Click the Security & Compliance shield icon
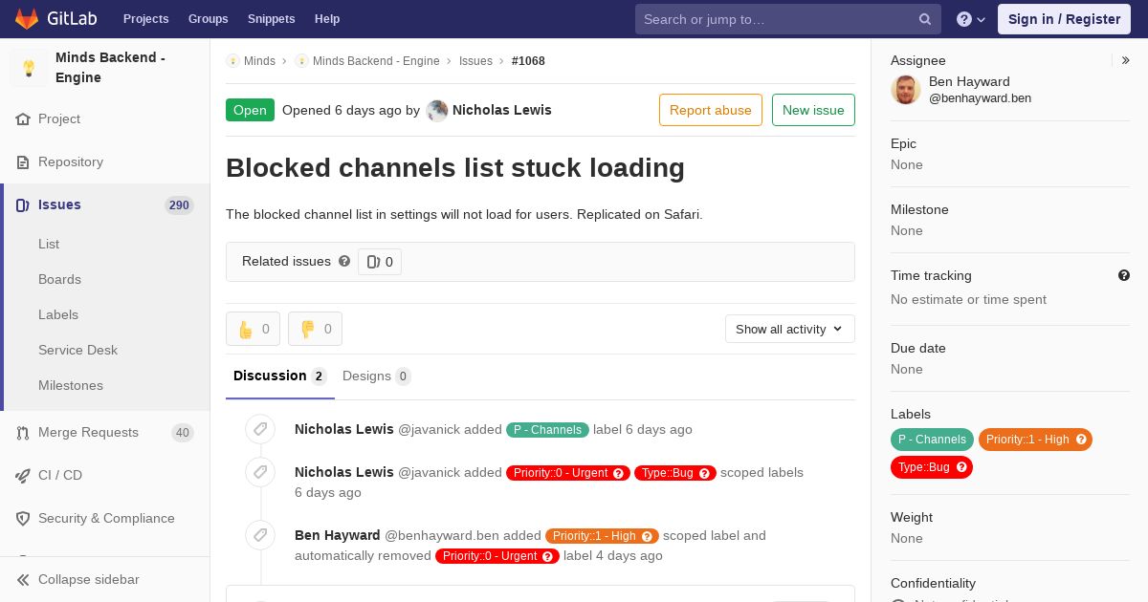1148x602 pixels. click(23, 519)
